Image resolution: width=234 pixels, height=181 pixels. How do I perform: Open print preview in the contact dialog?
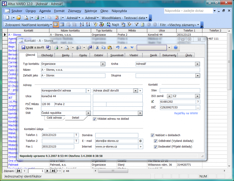point(67,48)
